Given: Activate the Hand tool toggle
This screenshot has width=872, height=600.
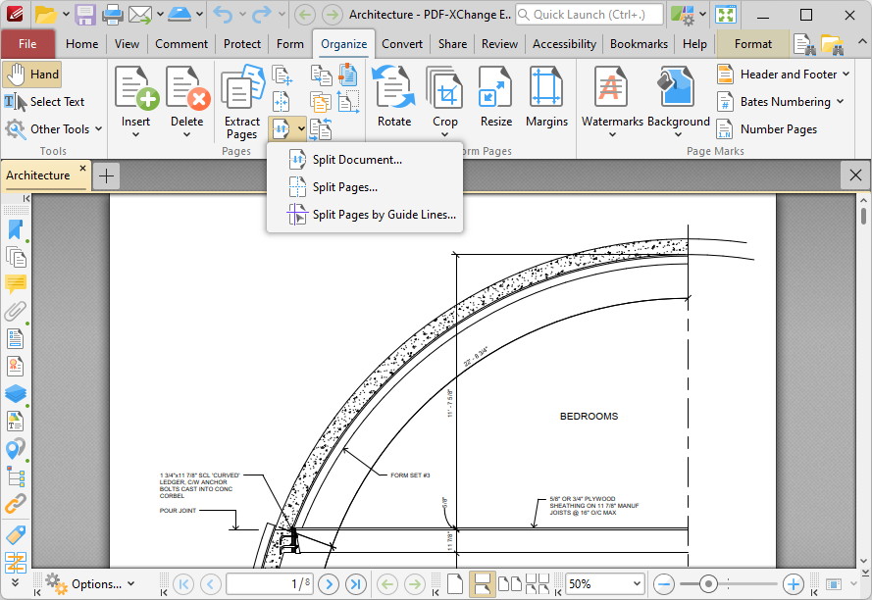Looking at the screenshot, I should point(32,75).
